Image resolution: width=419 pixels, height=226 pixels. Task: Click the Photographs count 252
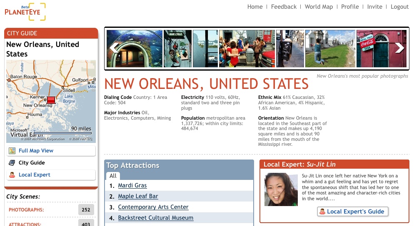coord(86,210)
